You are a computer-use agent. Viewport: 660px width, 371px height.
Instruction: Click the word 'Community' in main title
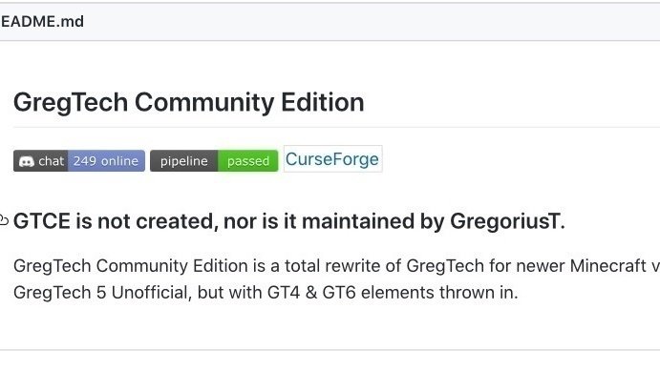point(204,103)
